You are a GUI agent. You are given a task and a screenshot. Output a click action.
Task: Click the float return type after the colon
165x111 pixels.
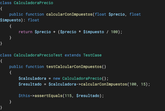tap(34, 20)
